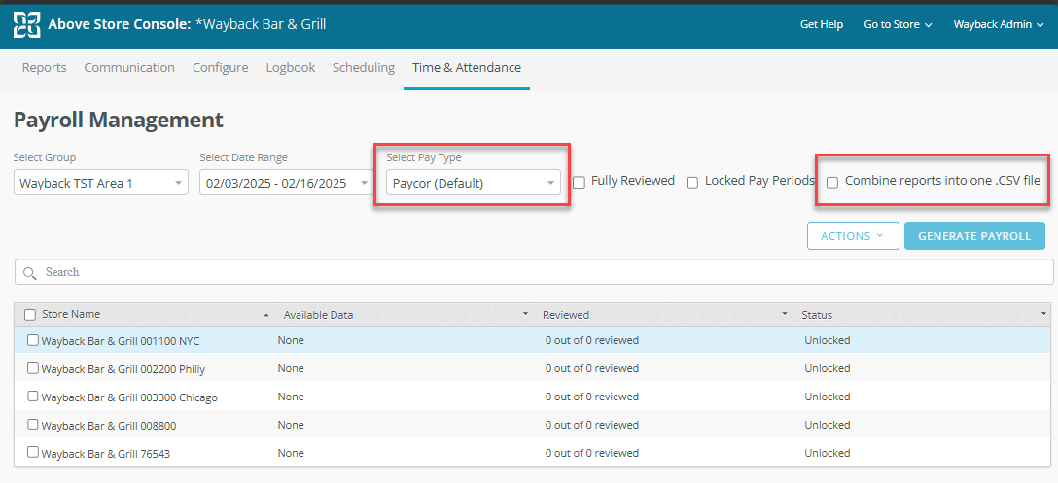Check the Wayback Bar & Grill 002200 Philly row
The height and width of the screenshot is (483, 1058).
(32, 368)
